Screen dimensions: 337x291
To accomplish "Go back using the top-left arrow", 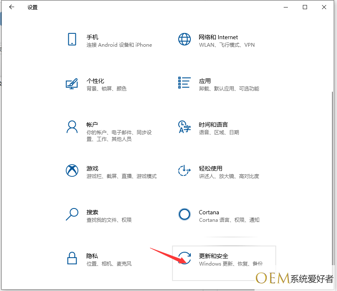I will [12, 7].
